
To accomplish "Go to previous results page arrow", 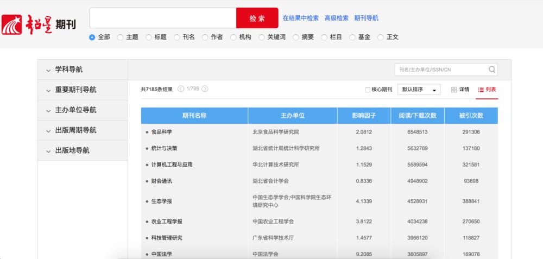I will 181,89.
